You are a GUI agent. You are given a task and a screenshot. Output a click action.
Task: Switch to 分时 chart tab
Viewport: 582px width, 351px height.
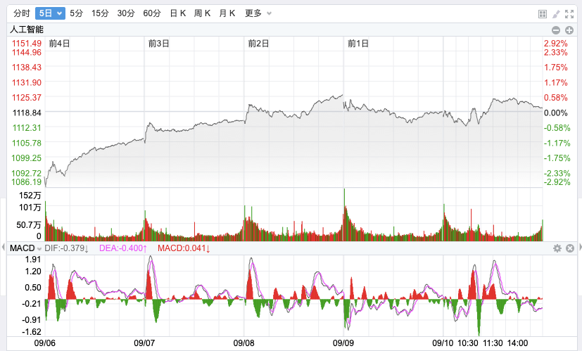click(22, 13)
